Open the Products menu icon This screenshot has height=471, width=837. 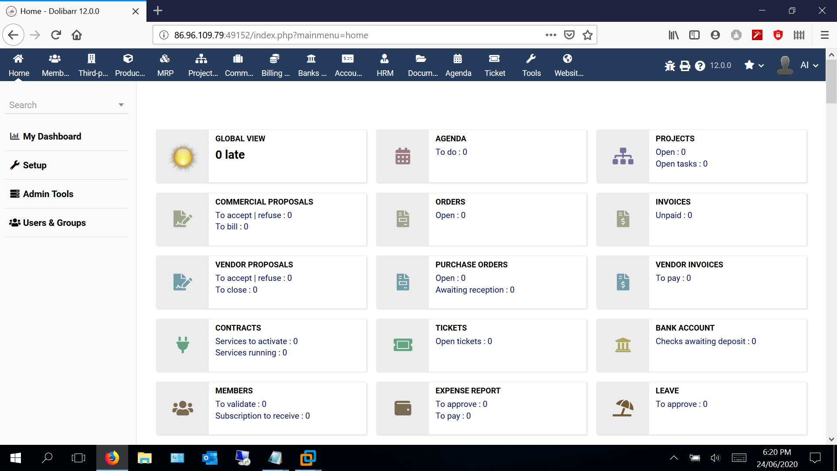(128, 58)
